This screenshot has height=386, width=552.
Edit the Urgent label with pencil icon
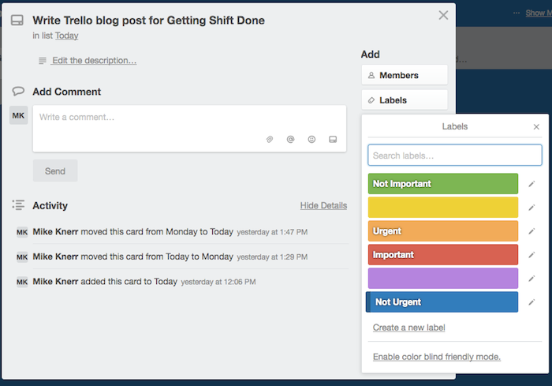(x=531, y=231)
